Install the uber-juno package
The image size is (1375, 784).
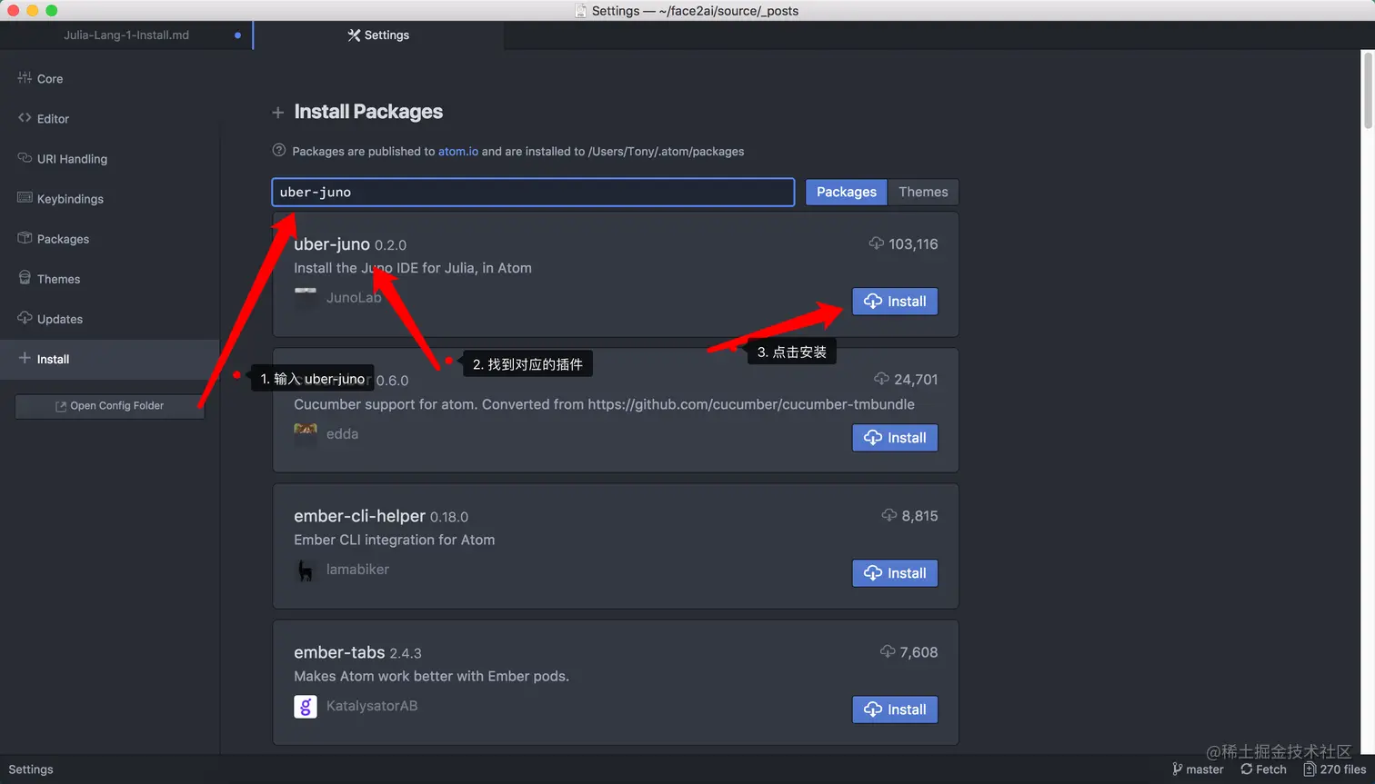tap(895, 302)
